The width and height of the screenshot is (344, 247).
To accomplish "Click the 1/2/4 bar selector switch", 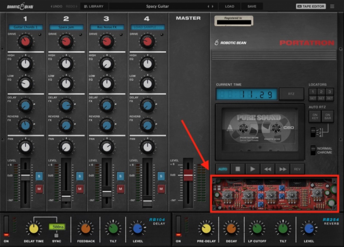I will tap(313, 133).
